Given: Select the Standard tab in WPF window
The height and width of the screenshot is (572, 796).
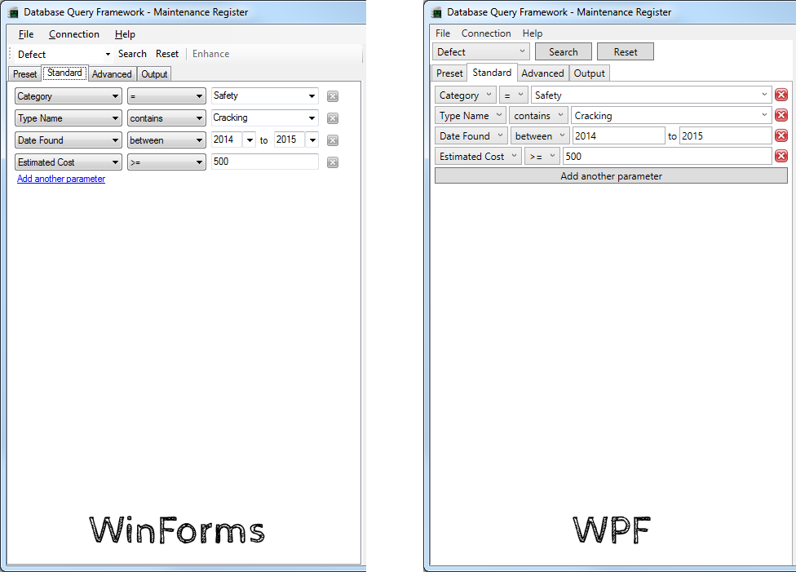Looking at the screenshot, I should pyautogui.click(x=492, y=72).
